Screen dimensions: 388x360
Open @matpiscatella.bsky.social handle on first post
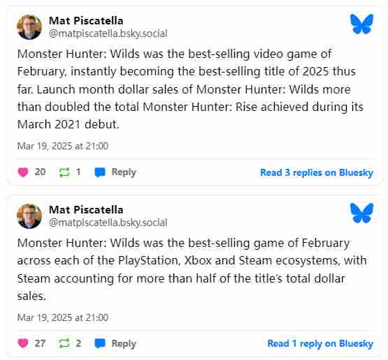pyautogui.click(x=108, y=33)
